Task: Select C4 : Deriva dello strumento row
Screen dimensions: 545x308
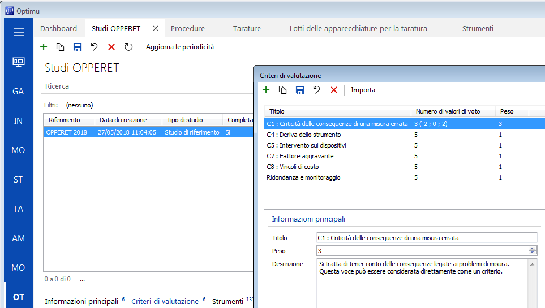Action: pyautogui.click(x=405, y=135)
